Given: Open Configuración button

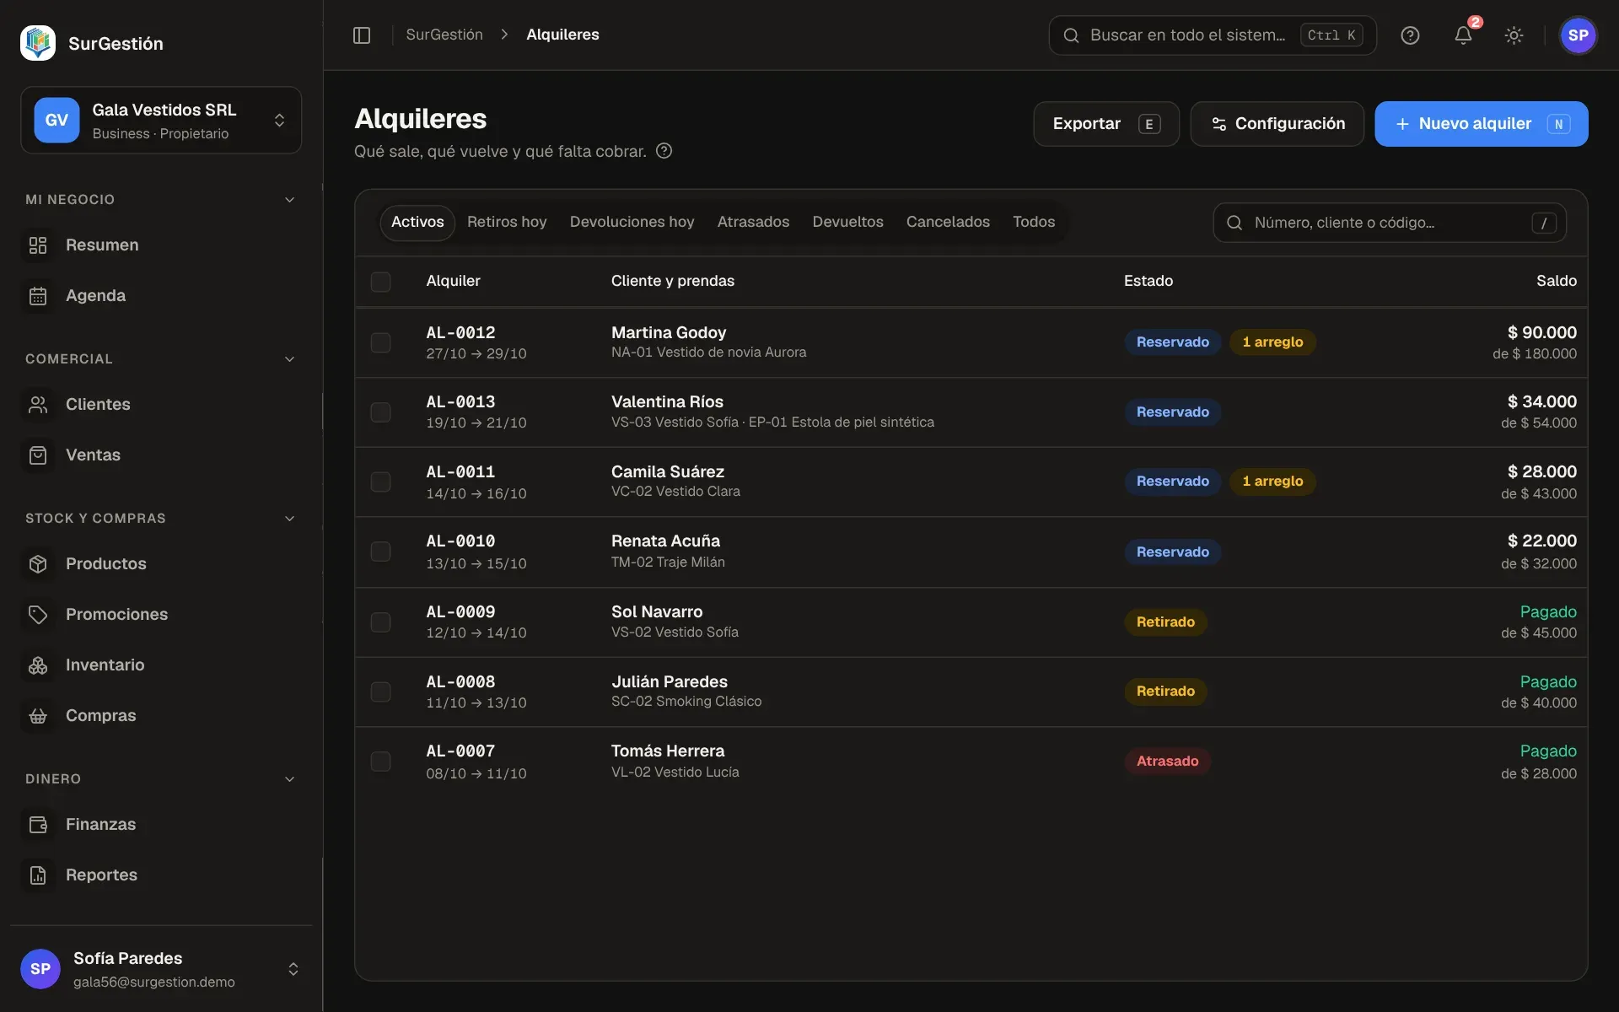Looking at the screenshot, I should (1277, 124).
